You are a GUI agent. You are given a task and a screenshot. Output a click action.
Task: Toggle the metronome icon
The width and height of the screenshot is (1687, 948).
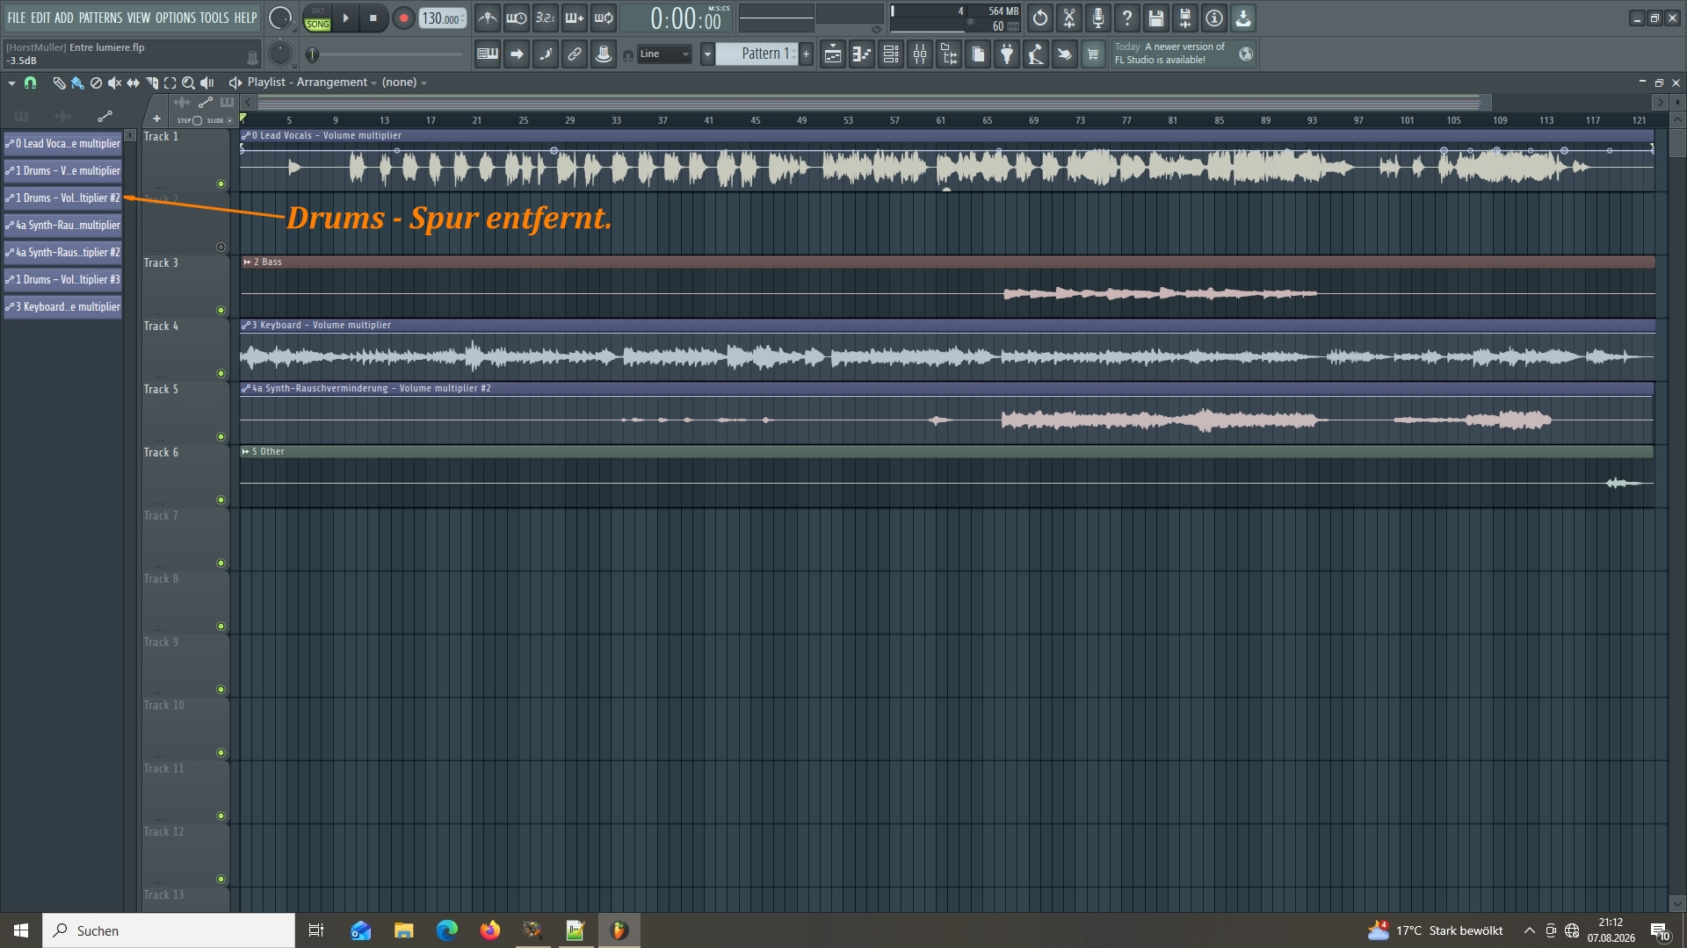coord(487,18)
